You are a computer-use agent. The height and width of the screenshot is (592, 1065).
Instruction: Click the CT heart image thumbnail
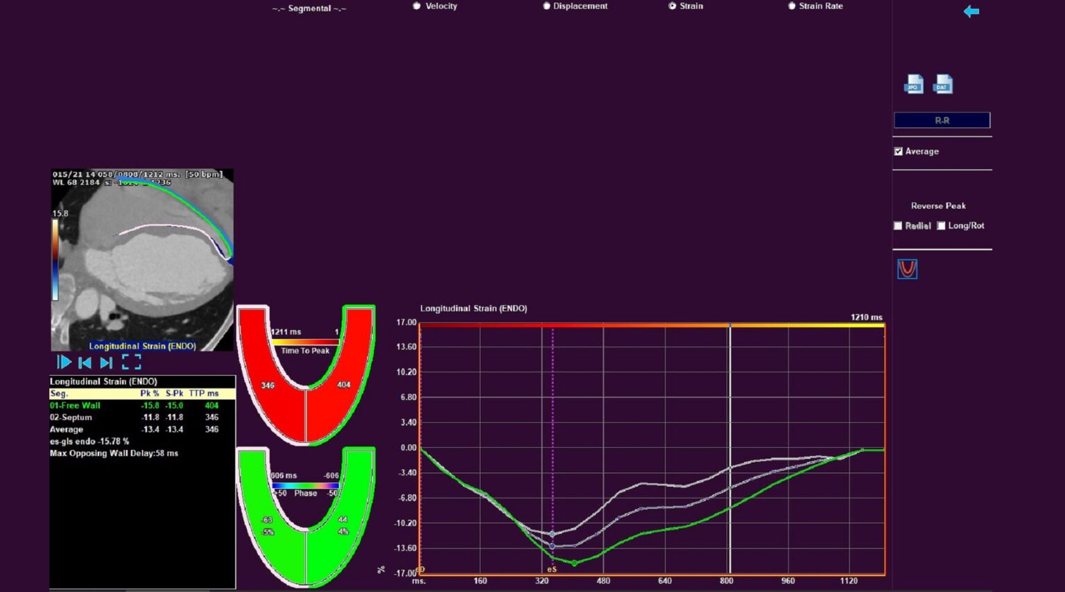pos(142,260)
